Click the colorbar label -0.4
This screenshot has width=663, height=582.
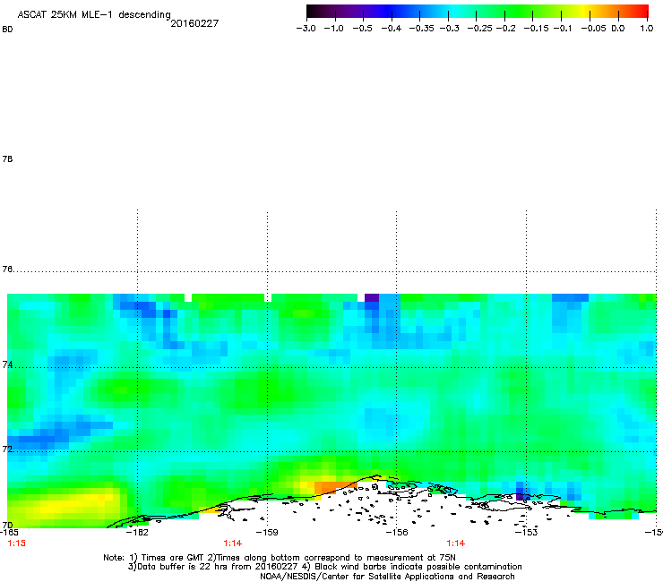click(x=392, y=29)
